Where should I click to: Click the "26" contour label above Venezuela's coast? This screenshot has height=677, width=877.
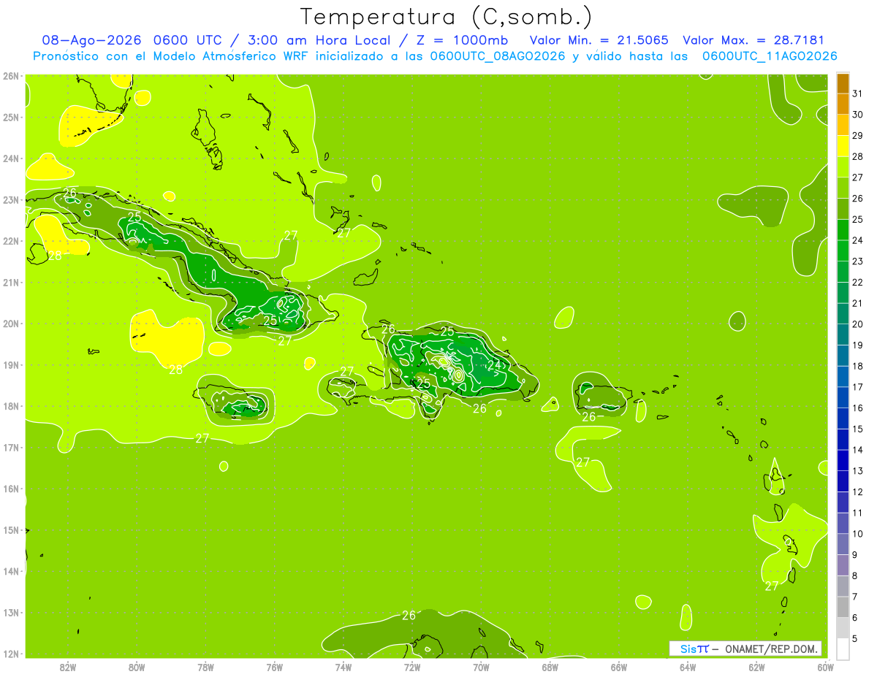pos(409,616)
